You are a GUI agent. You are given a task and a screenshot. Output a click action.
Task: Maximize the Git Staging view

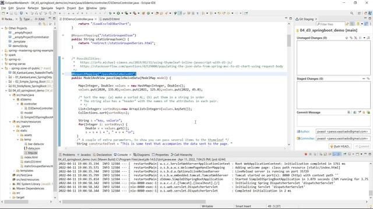point(370,18)
